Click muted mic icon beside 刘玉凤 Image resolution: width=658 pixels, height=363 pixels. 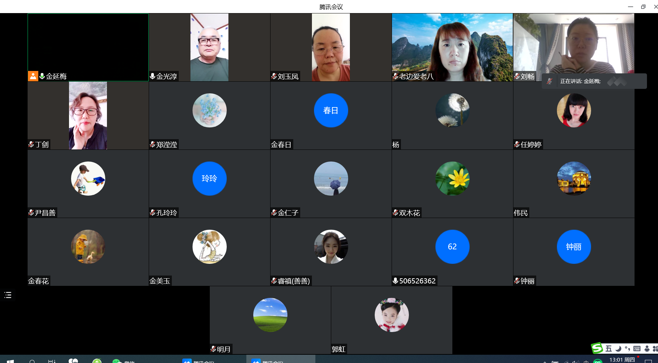tap(274, 76)
